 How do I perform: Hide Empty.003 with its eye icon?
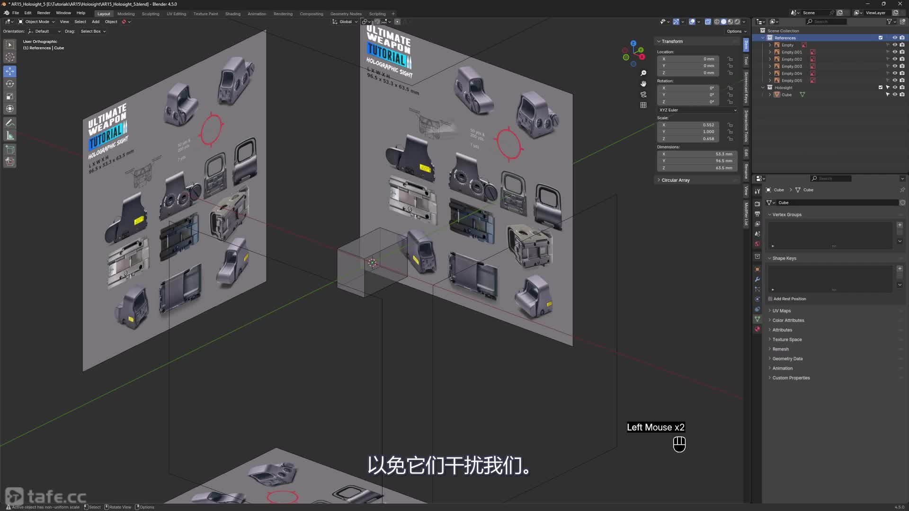895,66
